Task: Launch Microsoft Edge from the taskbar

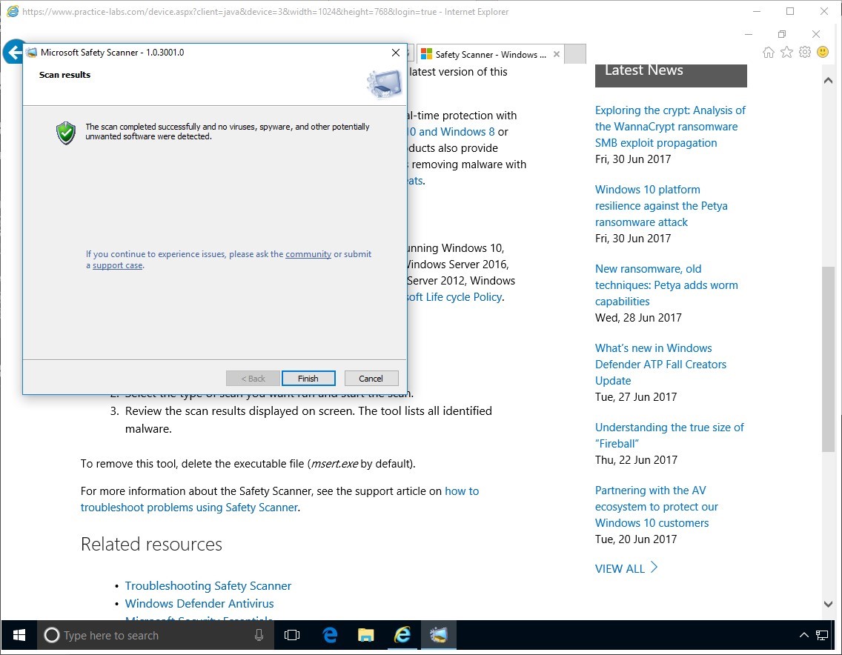Action: click(x=330, y=636)
